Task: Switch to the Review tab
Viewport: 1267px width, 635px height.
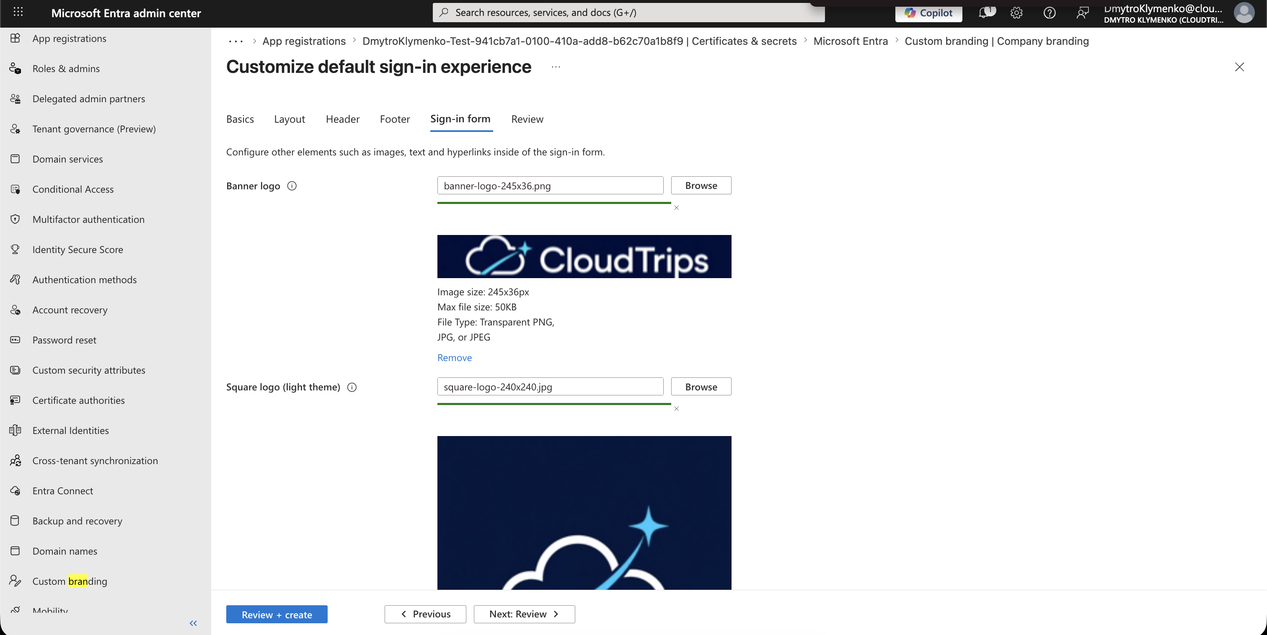Action: [527, 119]
